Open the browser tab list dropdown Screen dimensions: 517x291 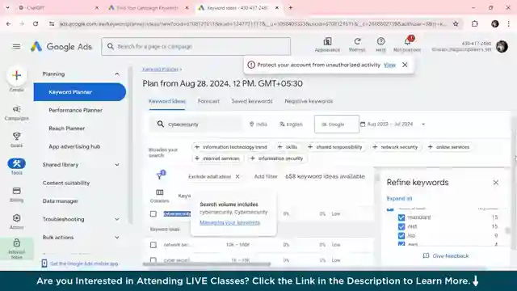point(7,7)
